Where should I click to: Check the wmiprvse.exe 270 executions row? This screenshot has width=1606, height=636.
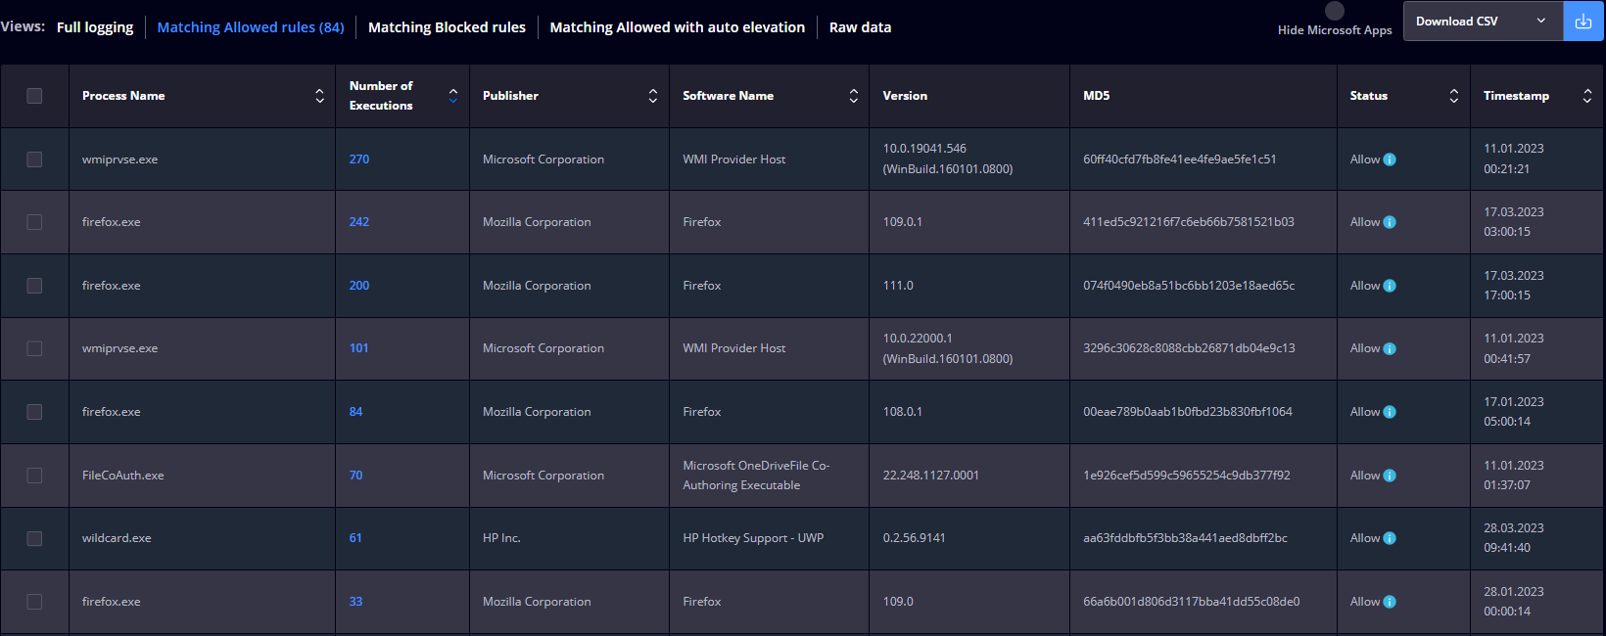click(x=34, y=159)
